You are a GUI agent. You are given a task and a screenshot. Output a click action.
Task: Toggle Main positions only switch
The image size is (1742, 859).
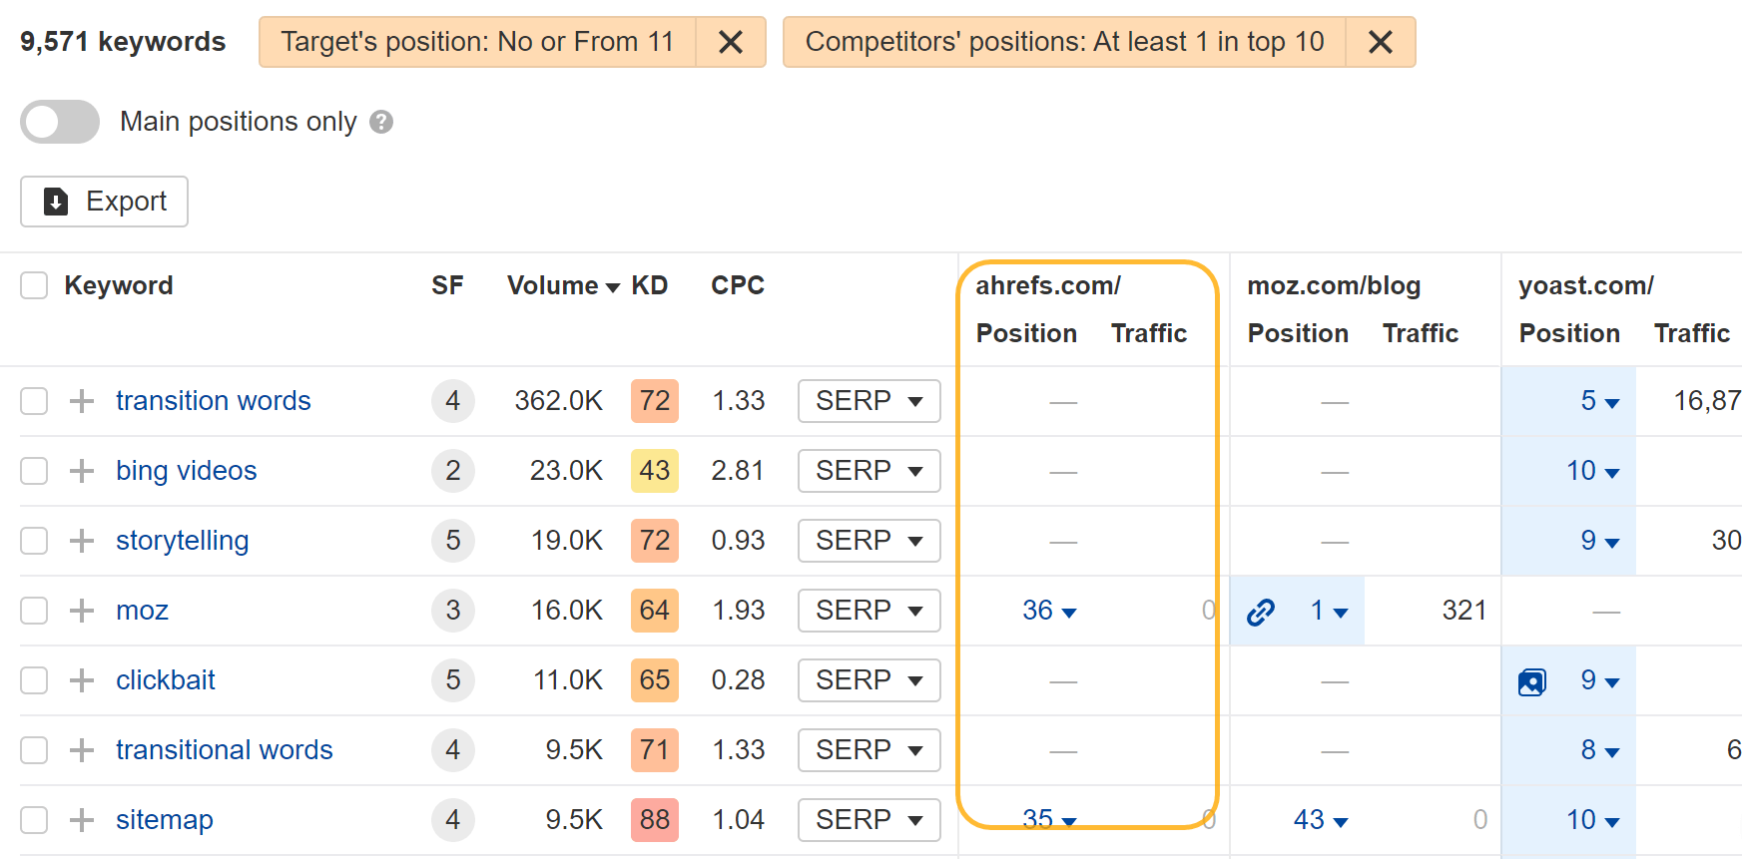(x=60, y=122)
